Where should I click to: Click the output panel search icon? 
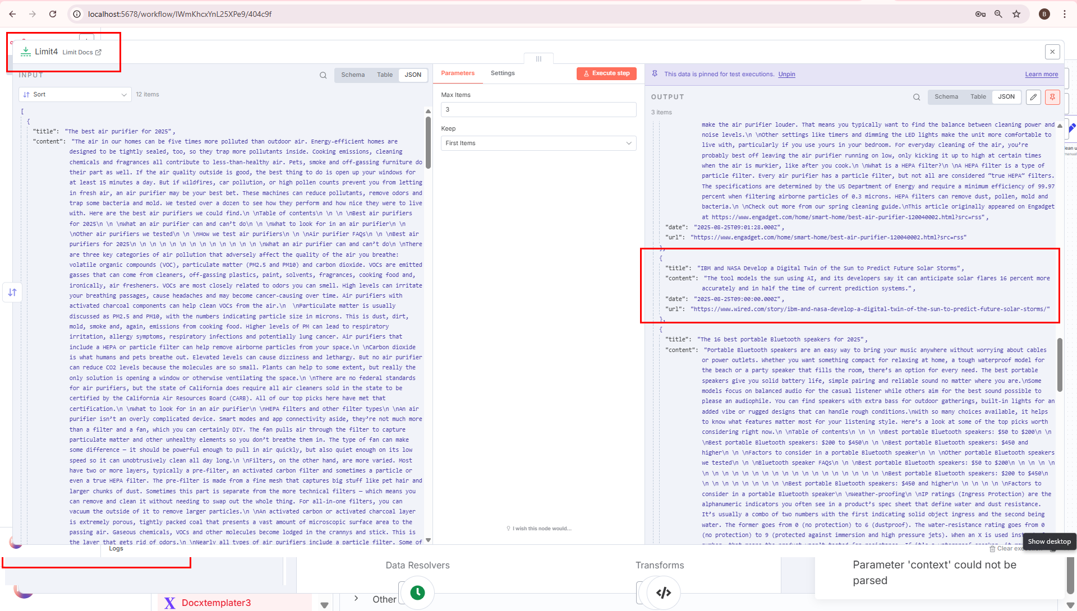click(x=917, y=97)
